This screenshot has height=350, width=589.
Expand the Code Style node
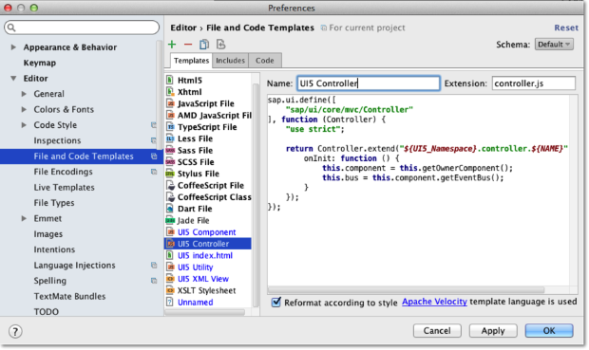24,125
